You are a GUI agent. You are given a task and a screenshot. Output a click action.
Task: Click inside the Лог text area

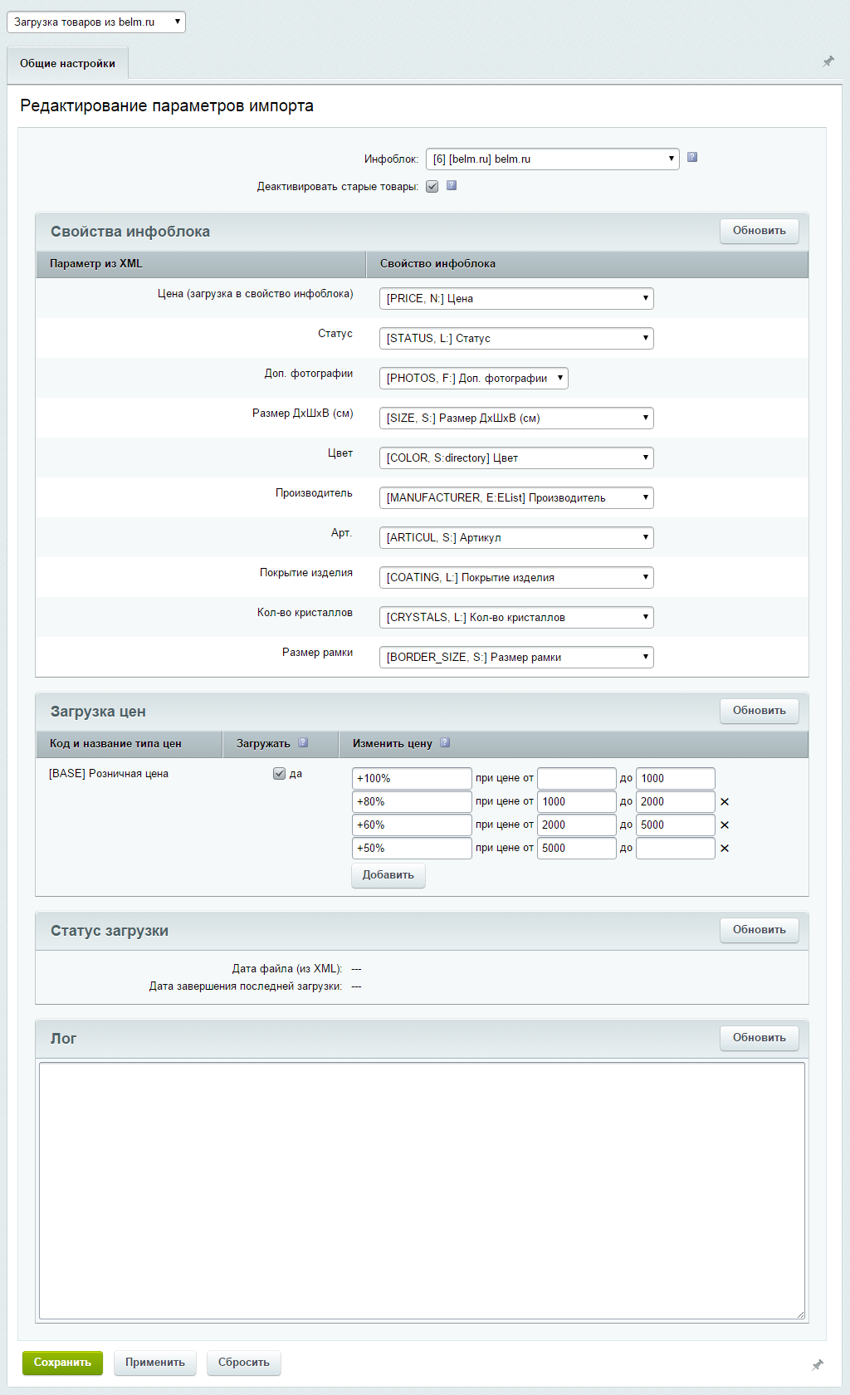[422, 1190]
